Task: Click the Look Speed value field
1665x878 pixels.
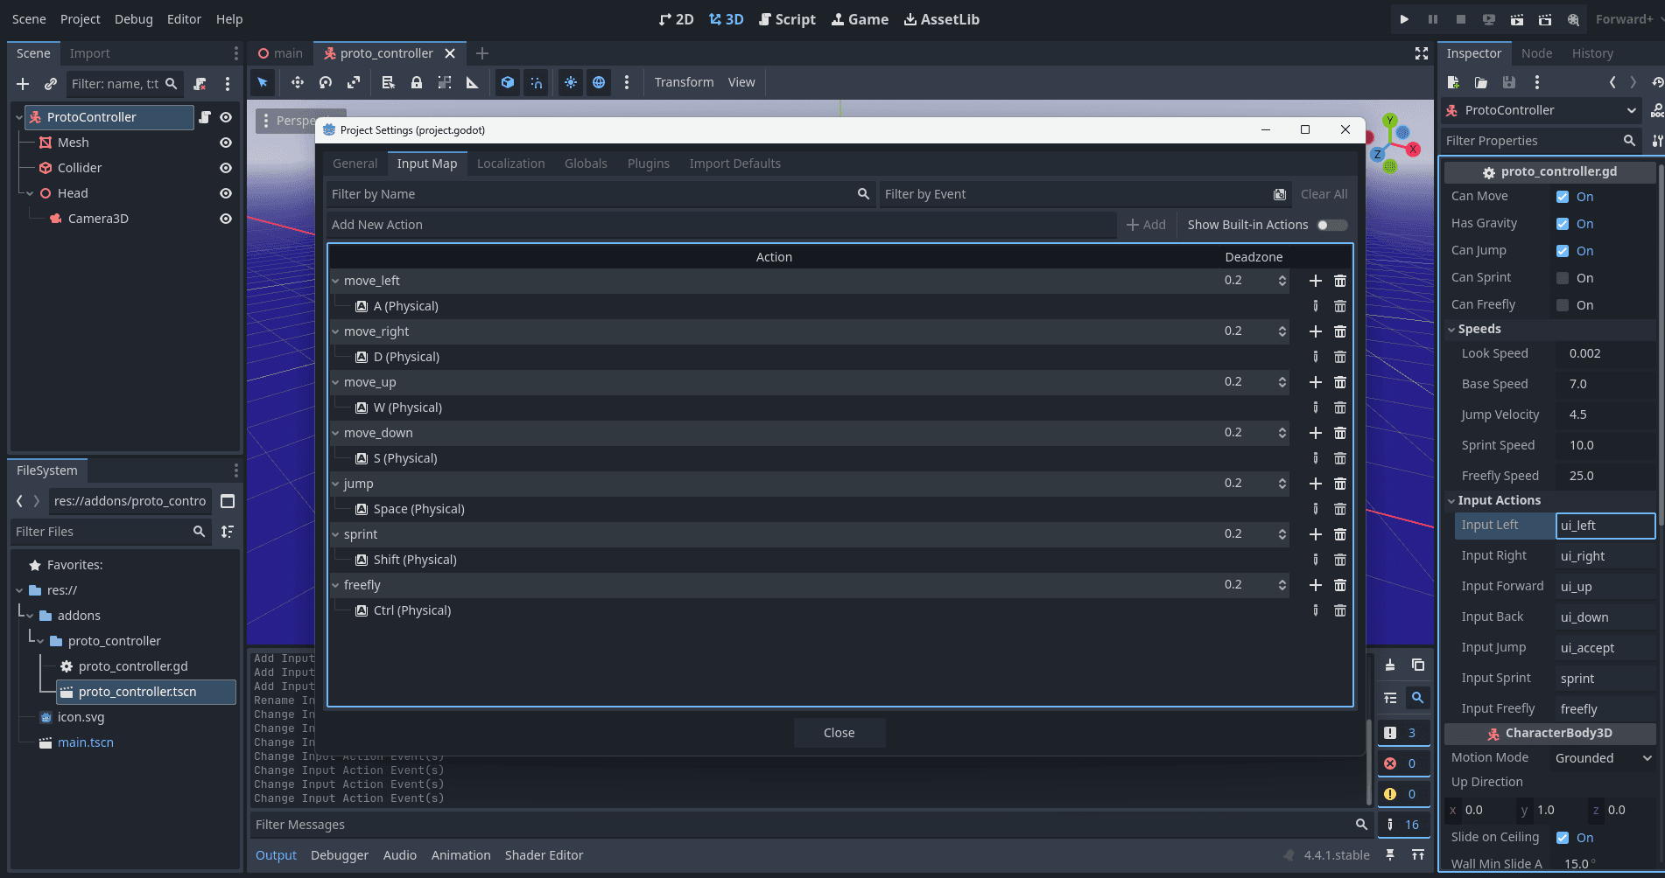Action: [1605, 353]
